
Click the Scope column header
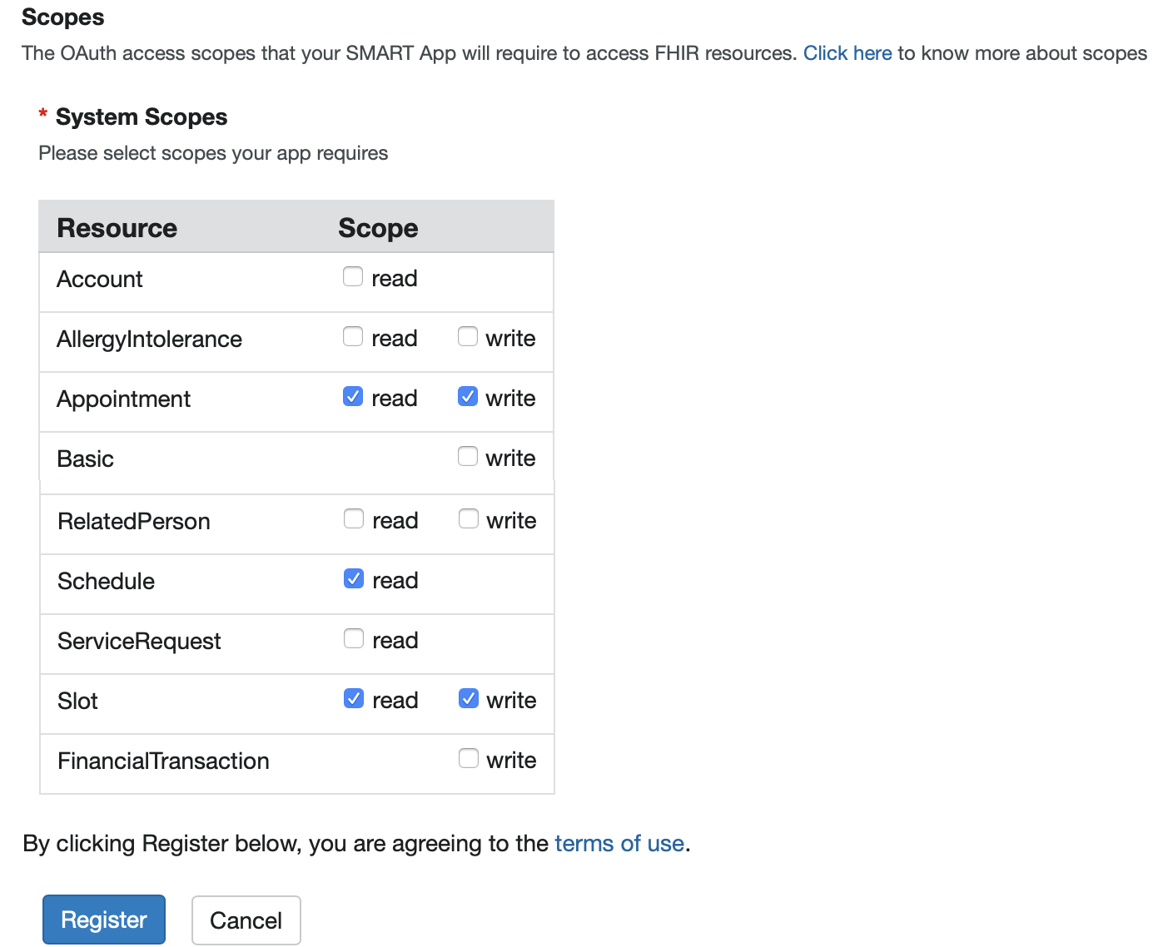click(x=378, y=228)
